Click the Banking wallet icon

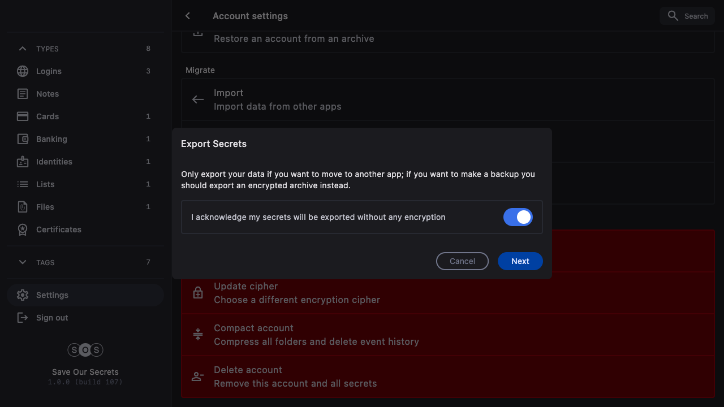(23, 139)
